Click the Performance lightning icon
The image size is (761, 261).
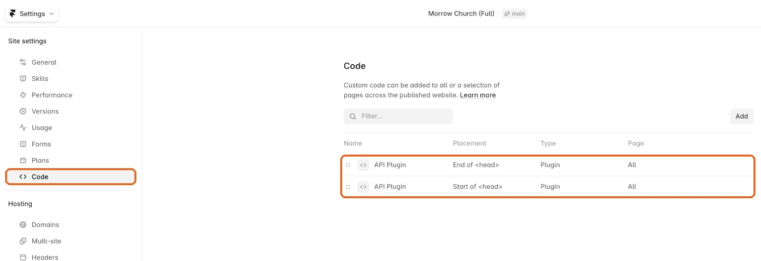click(23, 95)
